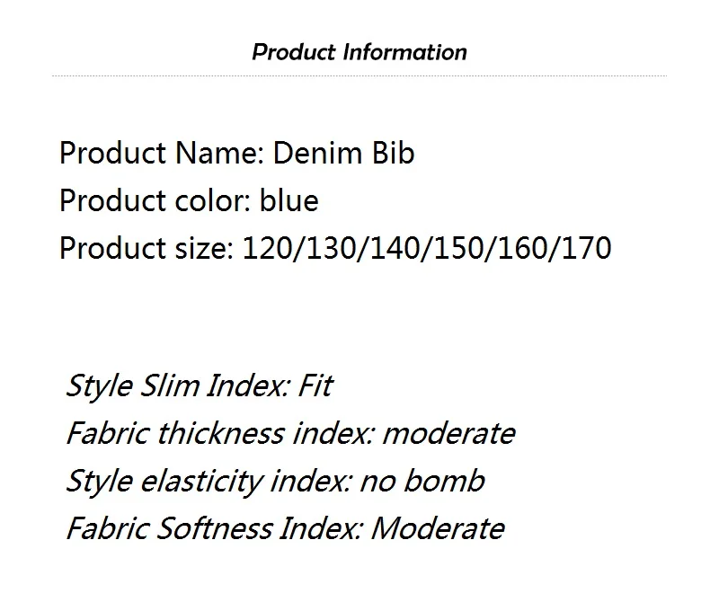The height and width of the screenshot is (602, 719).
Task: Click the Style elasticity index line
Action: pyautogui.click(x=275, y=481)
